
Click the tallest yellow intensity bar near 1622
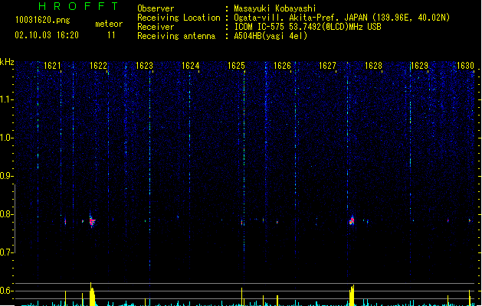pos(92,294)
